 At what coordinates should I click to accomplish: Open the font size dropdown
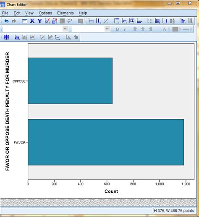click(107, 29)
